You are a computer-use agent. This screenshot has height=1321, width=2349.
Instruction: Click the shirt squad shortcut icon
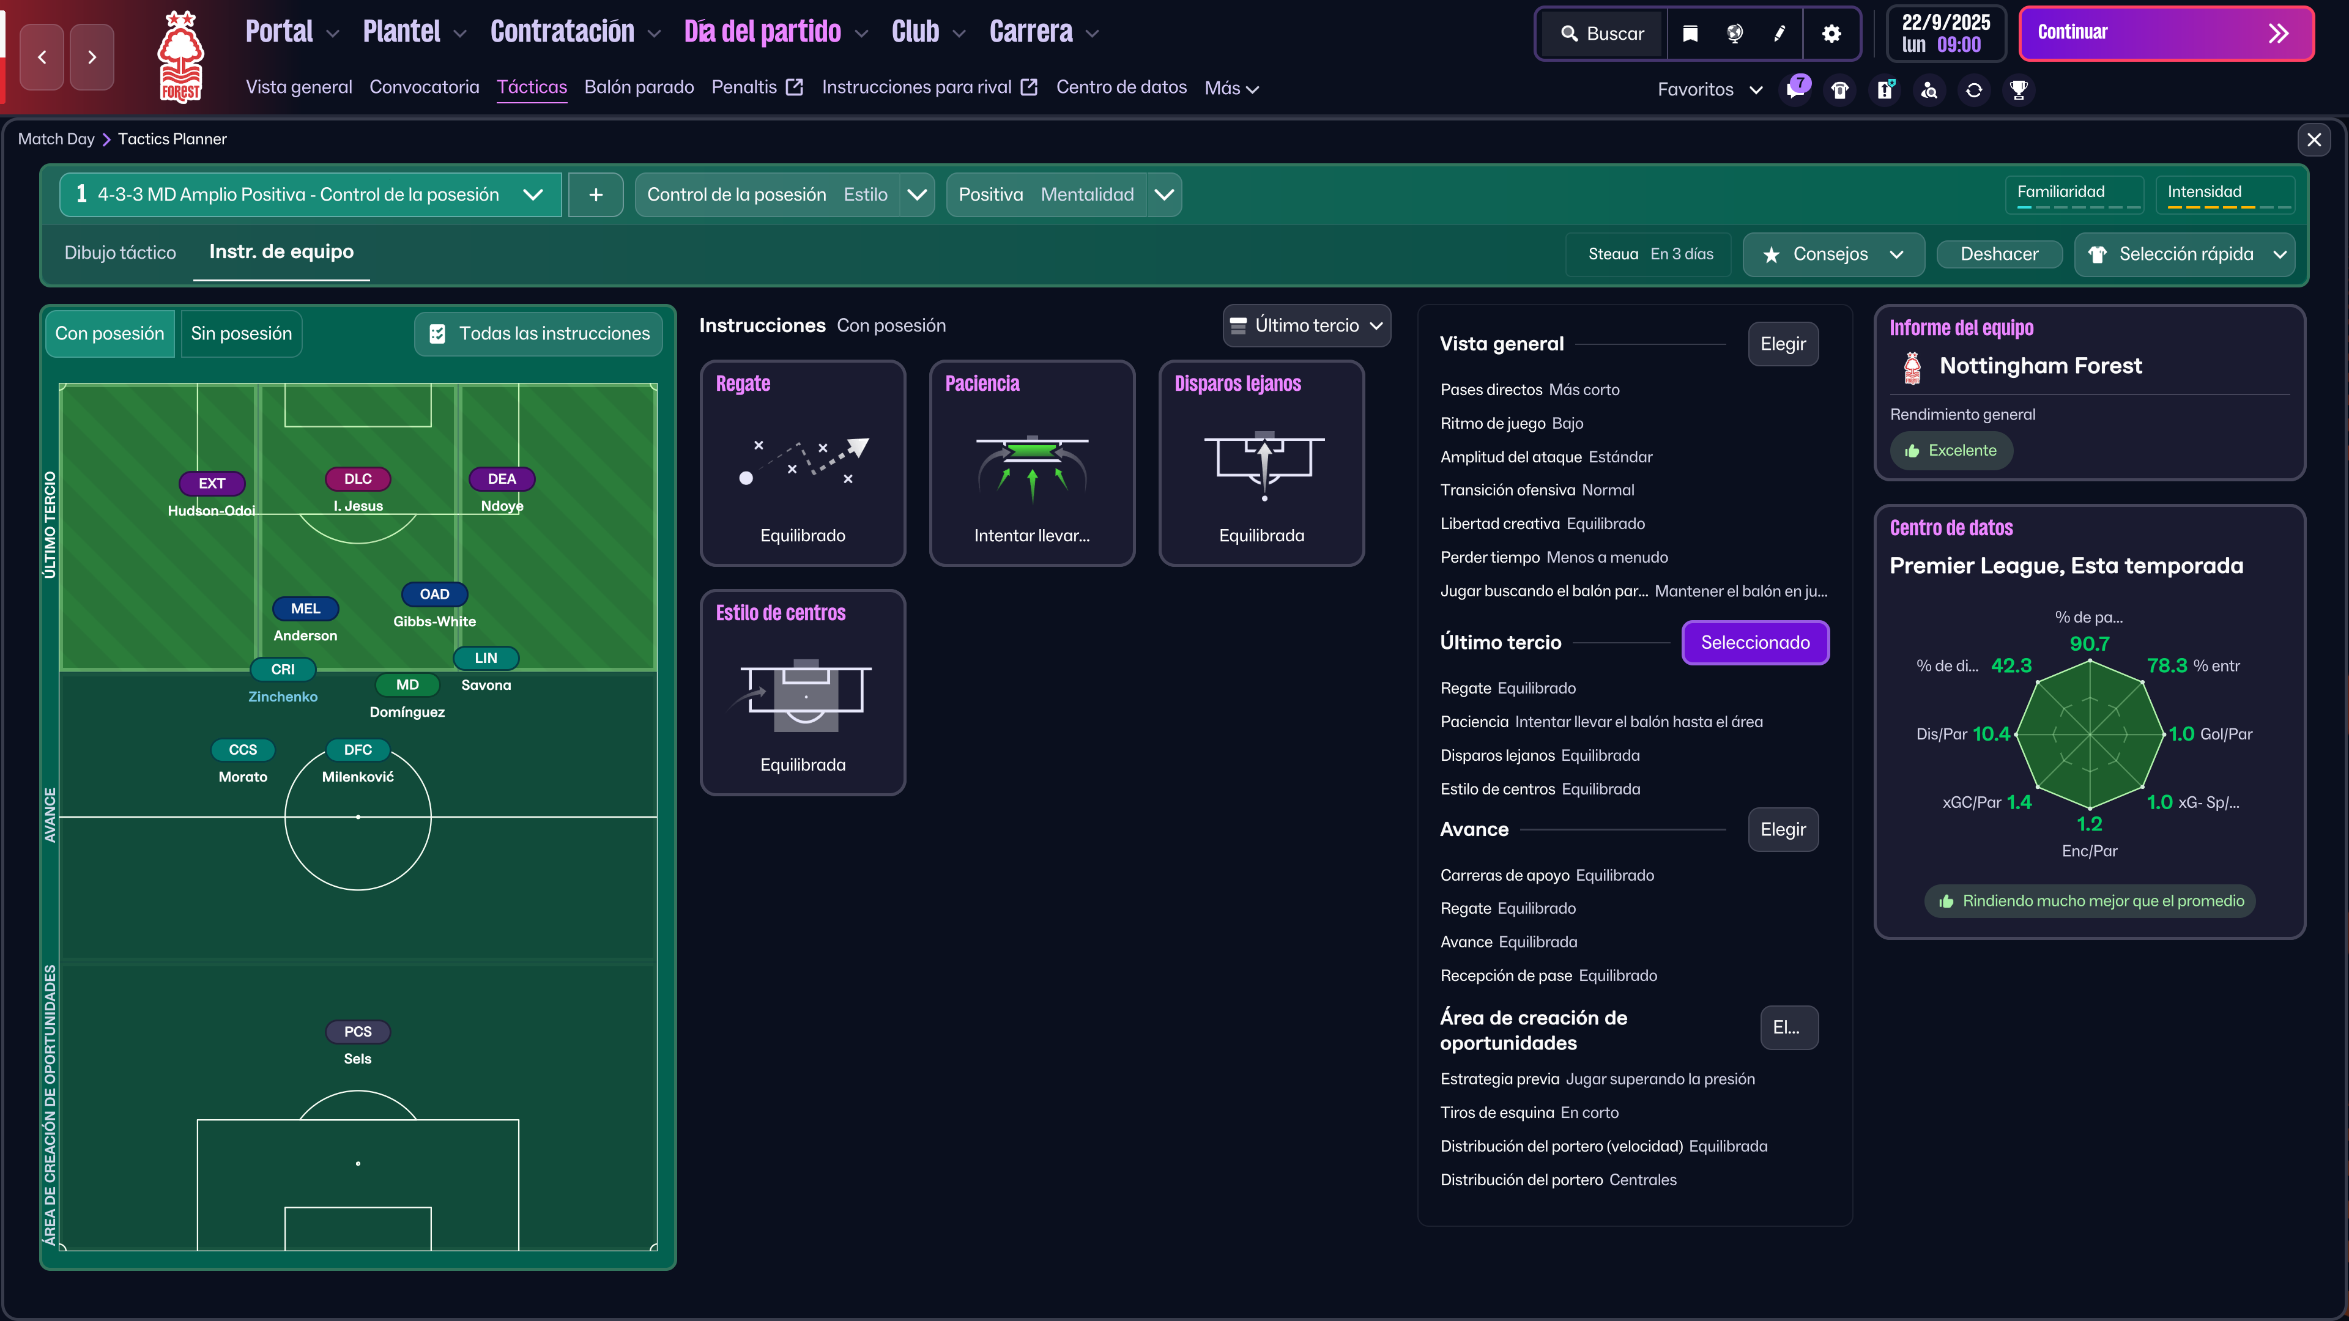tap(1840, 89)
